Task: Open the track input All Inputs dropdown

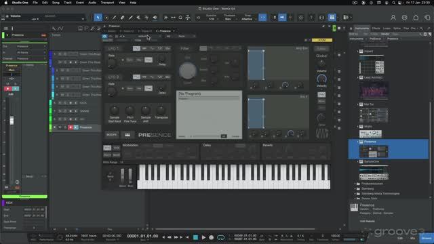Action: (31, 53)
